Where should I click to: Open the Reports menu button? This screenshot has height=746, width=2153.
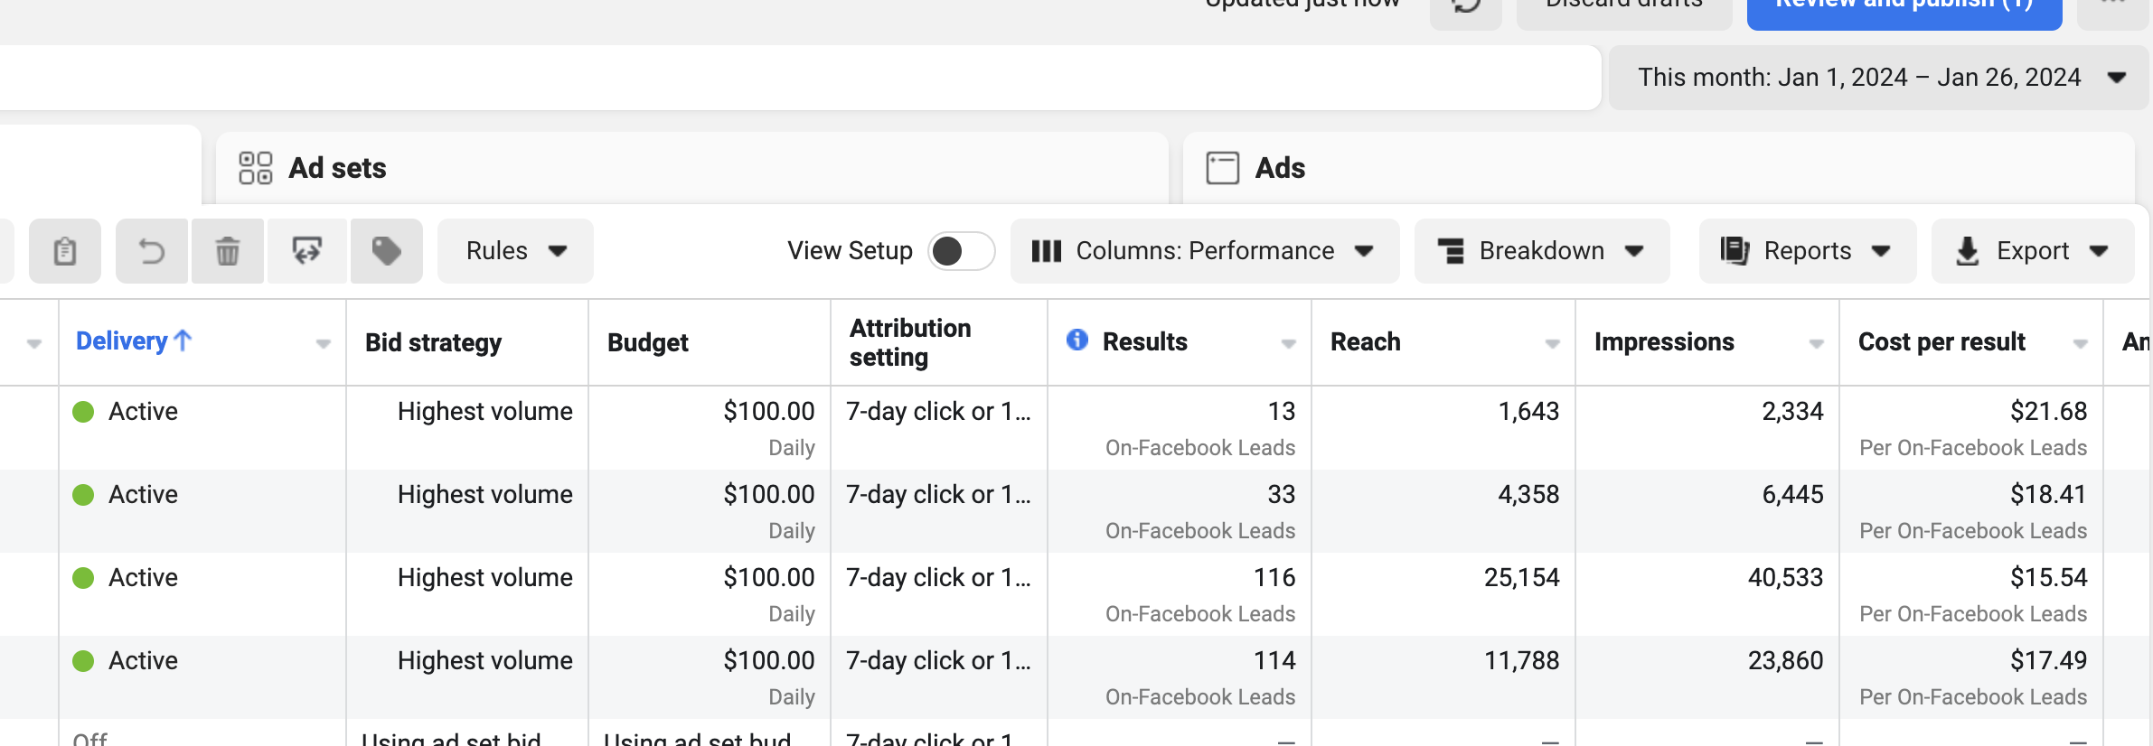click(1807, 251)
